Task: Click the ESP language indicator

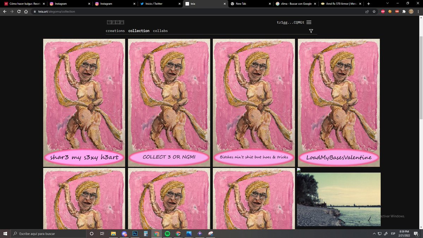Action: 393,233
